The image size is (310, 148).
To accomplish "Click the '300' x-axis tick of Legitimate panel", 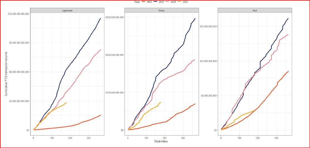I will coord(89,138).
